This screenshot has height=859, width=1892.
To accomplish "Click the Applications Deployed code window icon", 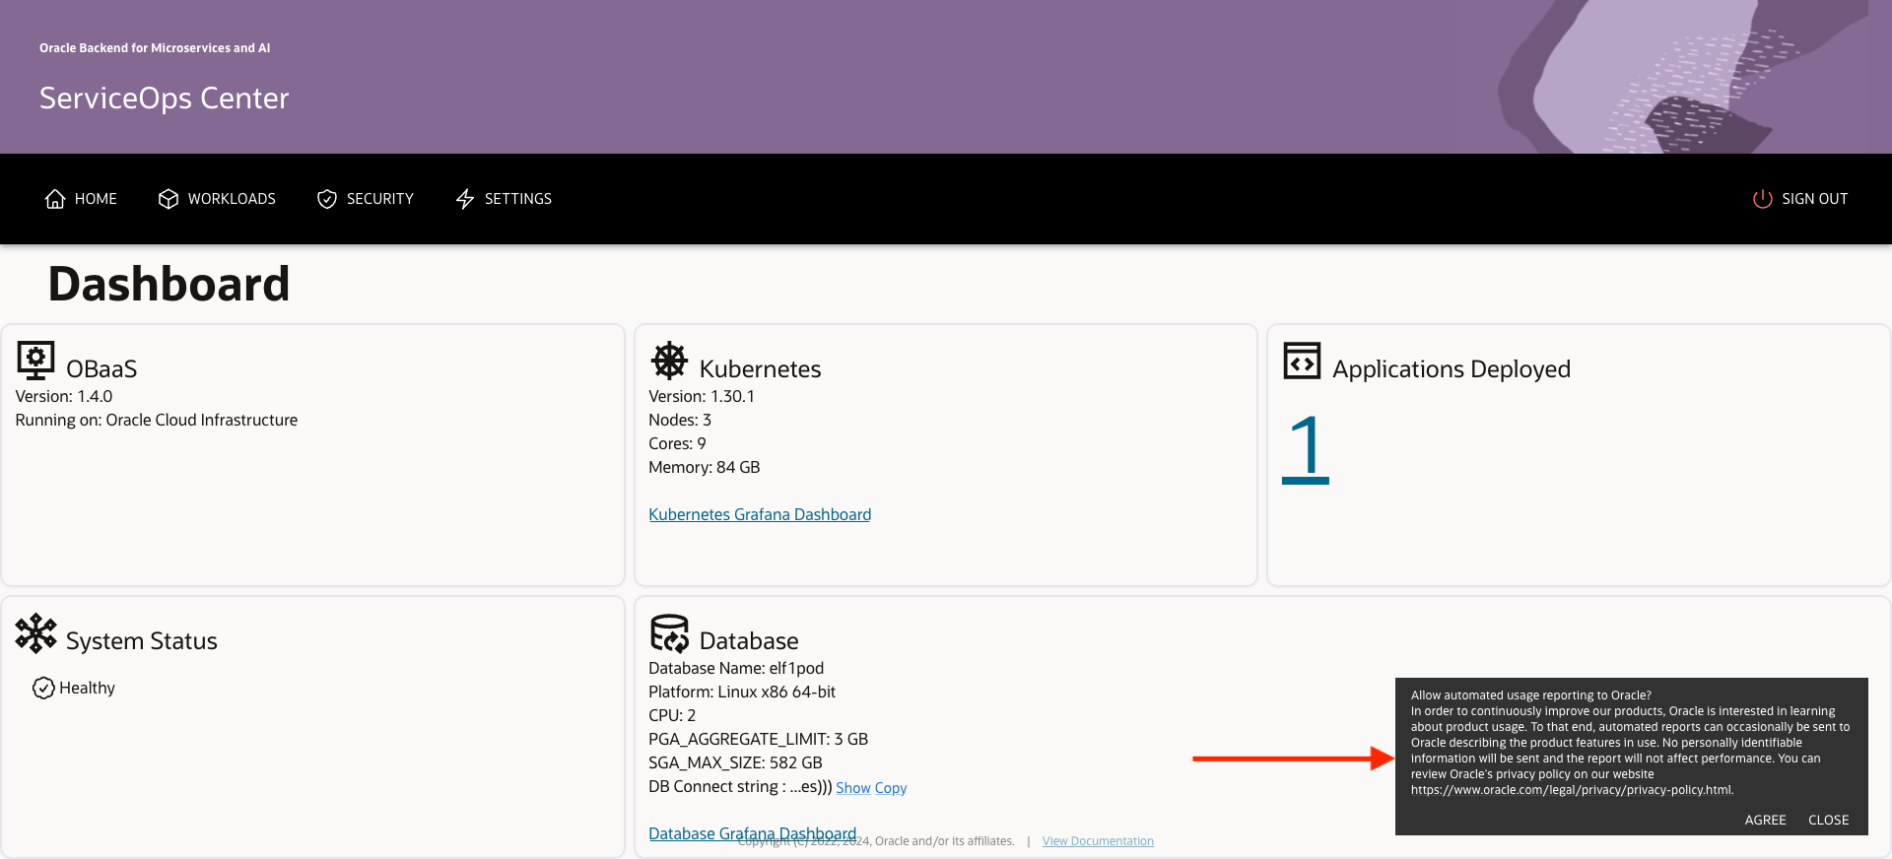I will [x=1302, y=362].
